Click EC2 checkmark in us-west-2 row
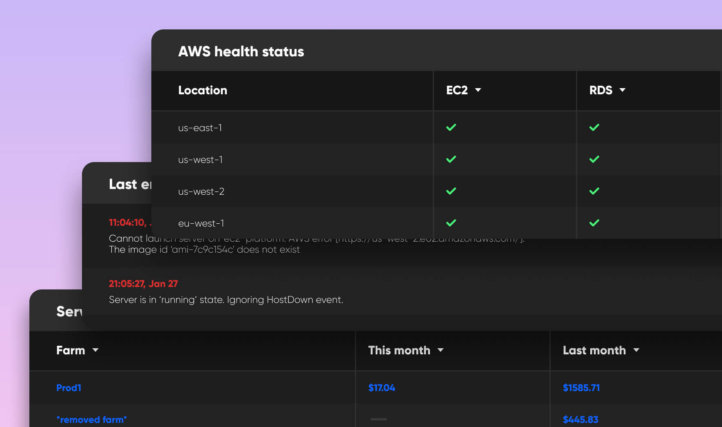 tap(451, 191)
